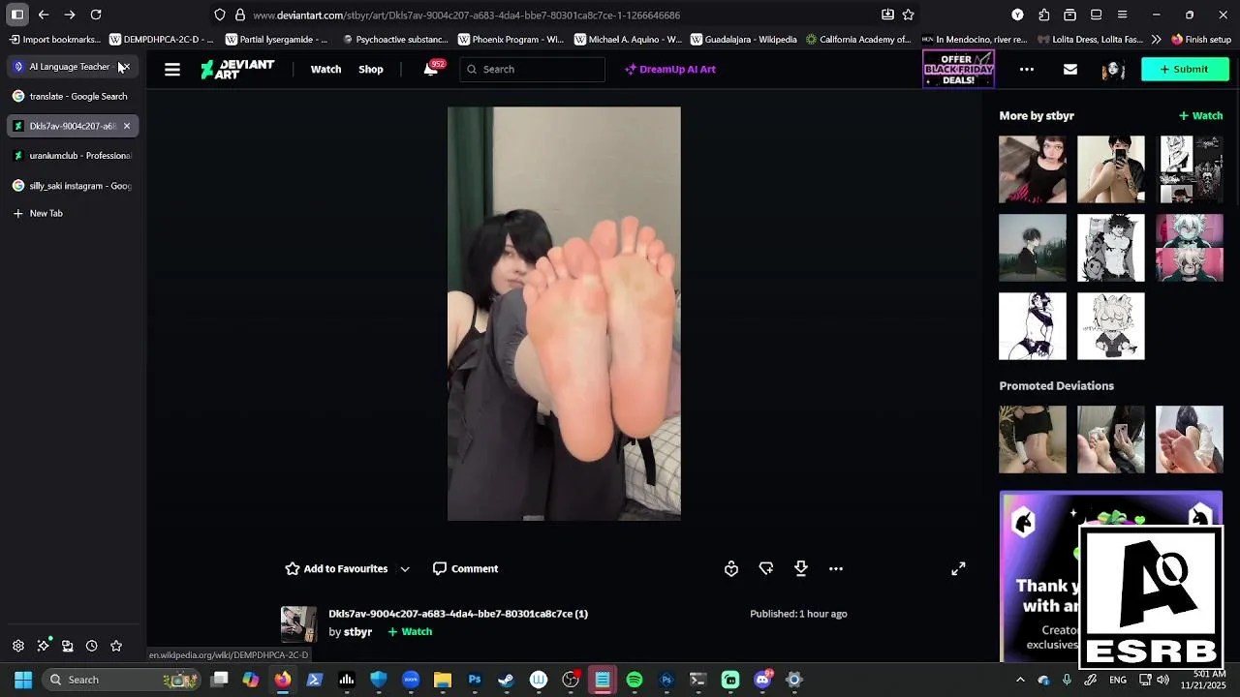This screenshot has height=697, width=1240.
Task: Open the sidebar bookmarks star
Action: pos(116,646)
